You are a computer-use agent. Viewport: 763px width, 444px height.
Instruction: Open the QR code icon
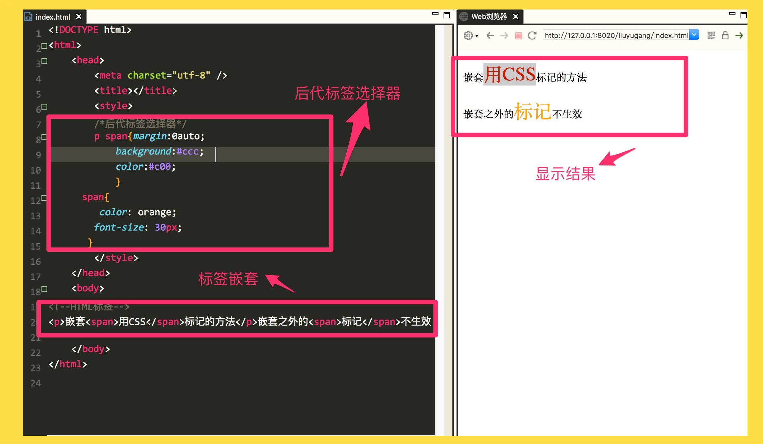point(711,35)
